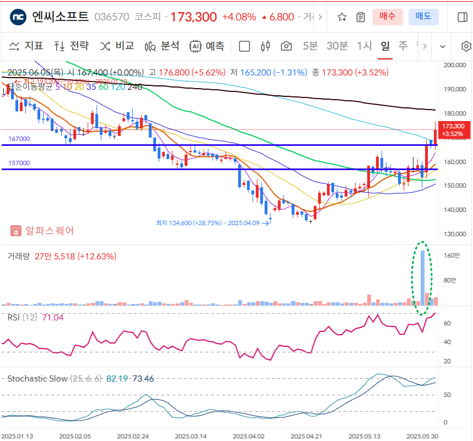473x441 pixels.
Task: Open the 비교 compare tool
Action: 117,46
